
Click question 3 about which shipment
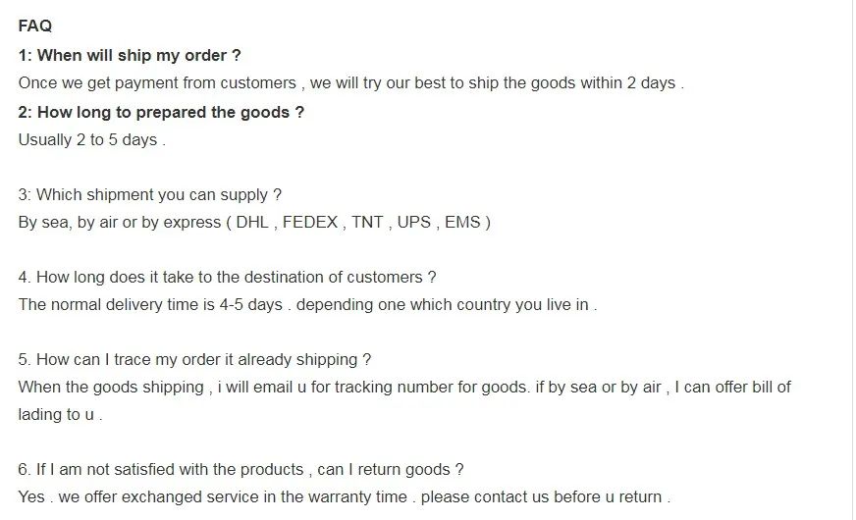(150, 194)
